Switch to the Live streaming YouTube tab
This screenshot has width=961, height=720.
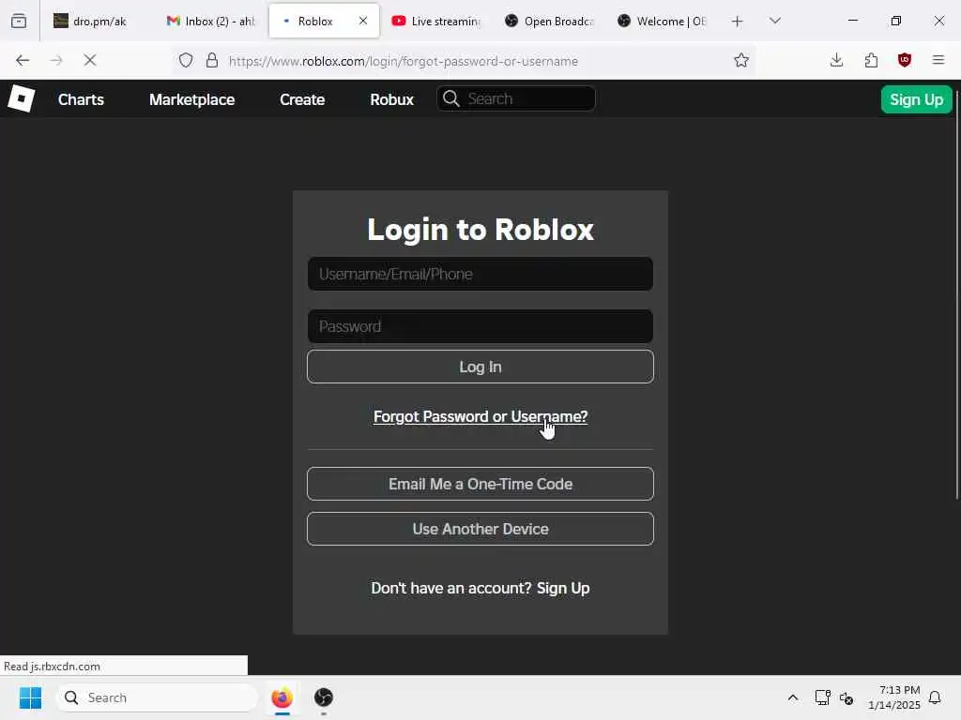click(436, 21)
